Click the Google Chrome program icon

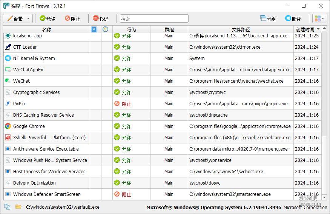pyautogui.click(x=8, y=126)
